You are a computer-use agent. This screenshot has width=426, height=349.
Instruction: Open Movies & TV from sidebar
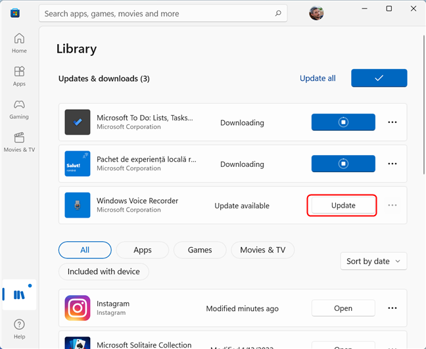(19, 142)
